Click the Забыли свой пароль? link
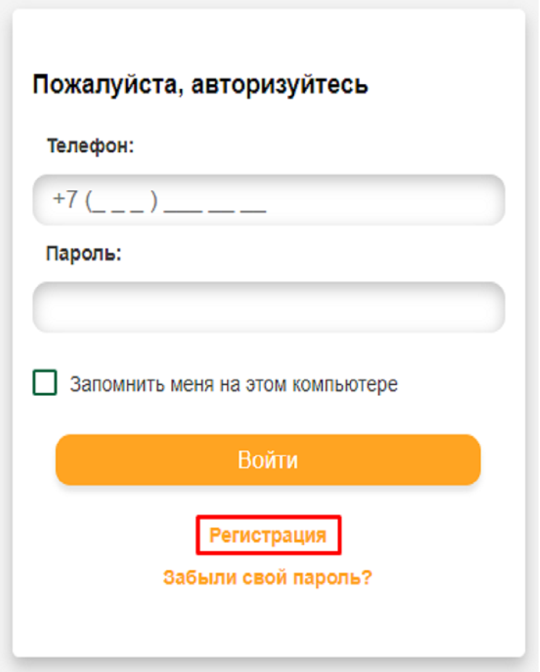Image resolution: width=540 pixels, height=672 pixels. (268, 577)
